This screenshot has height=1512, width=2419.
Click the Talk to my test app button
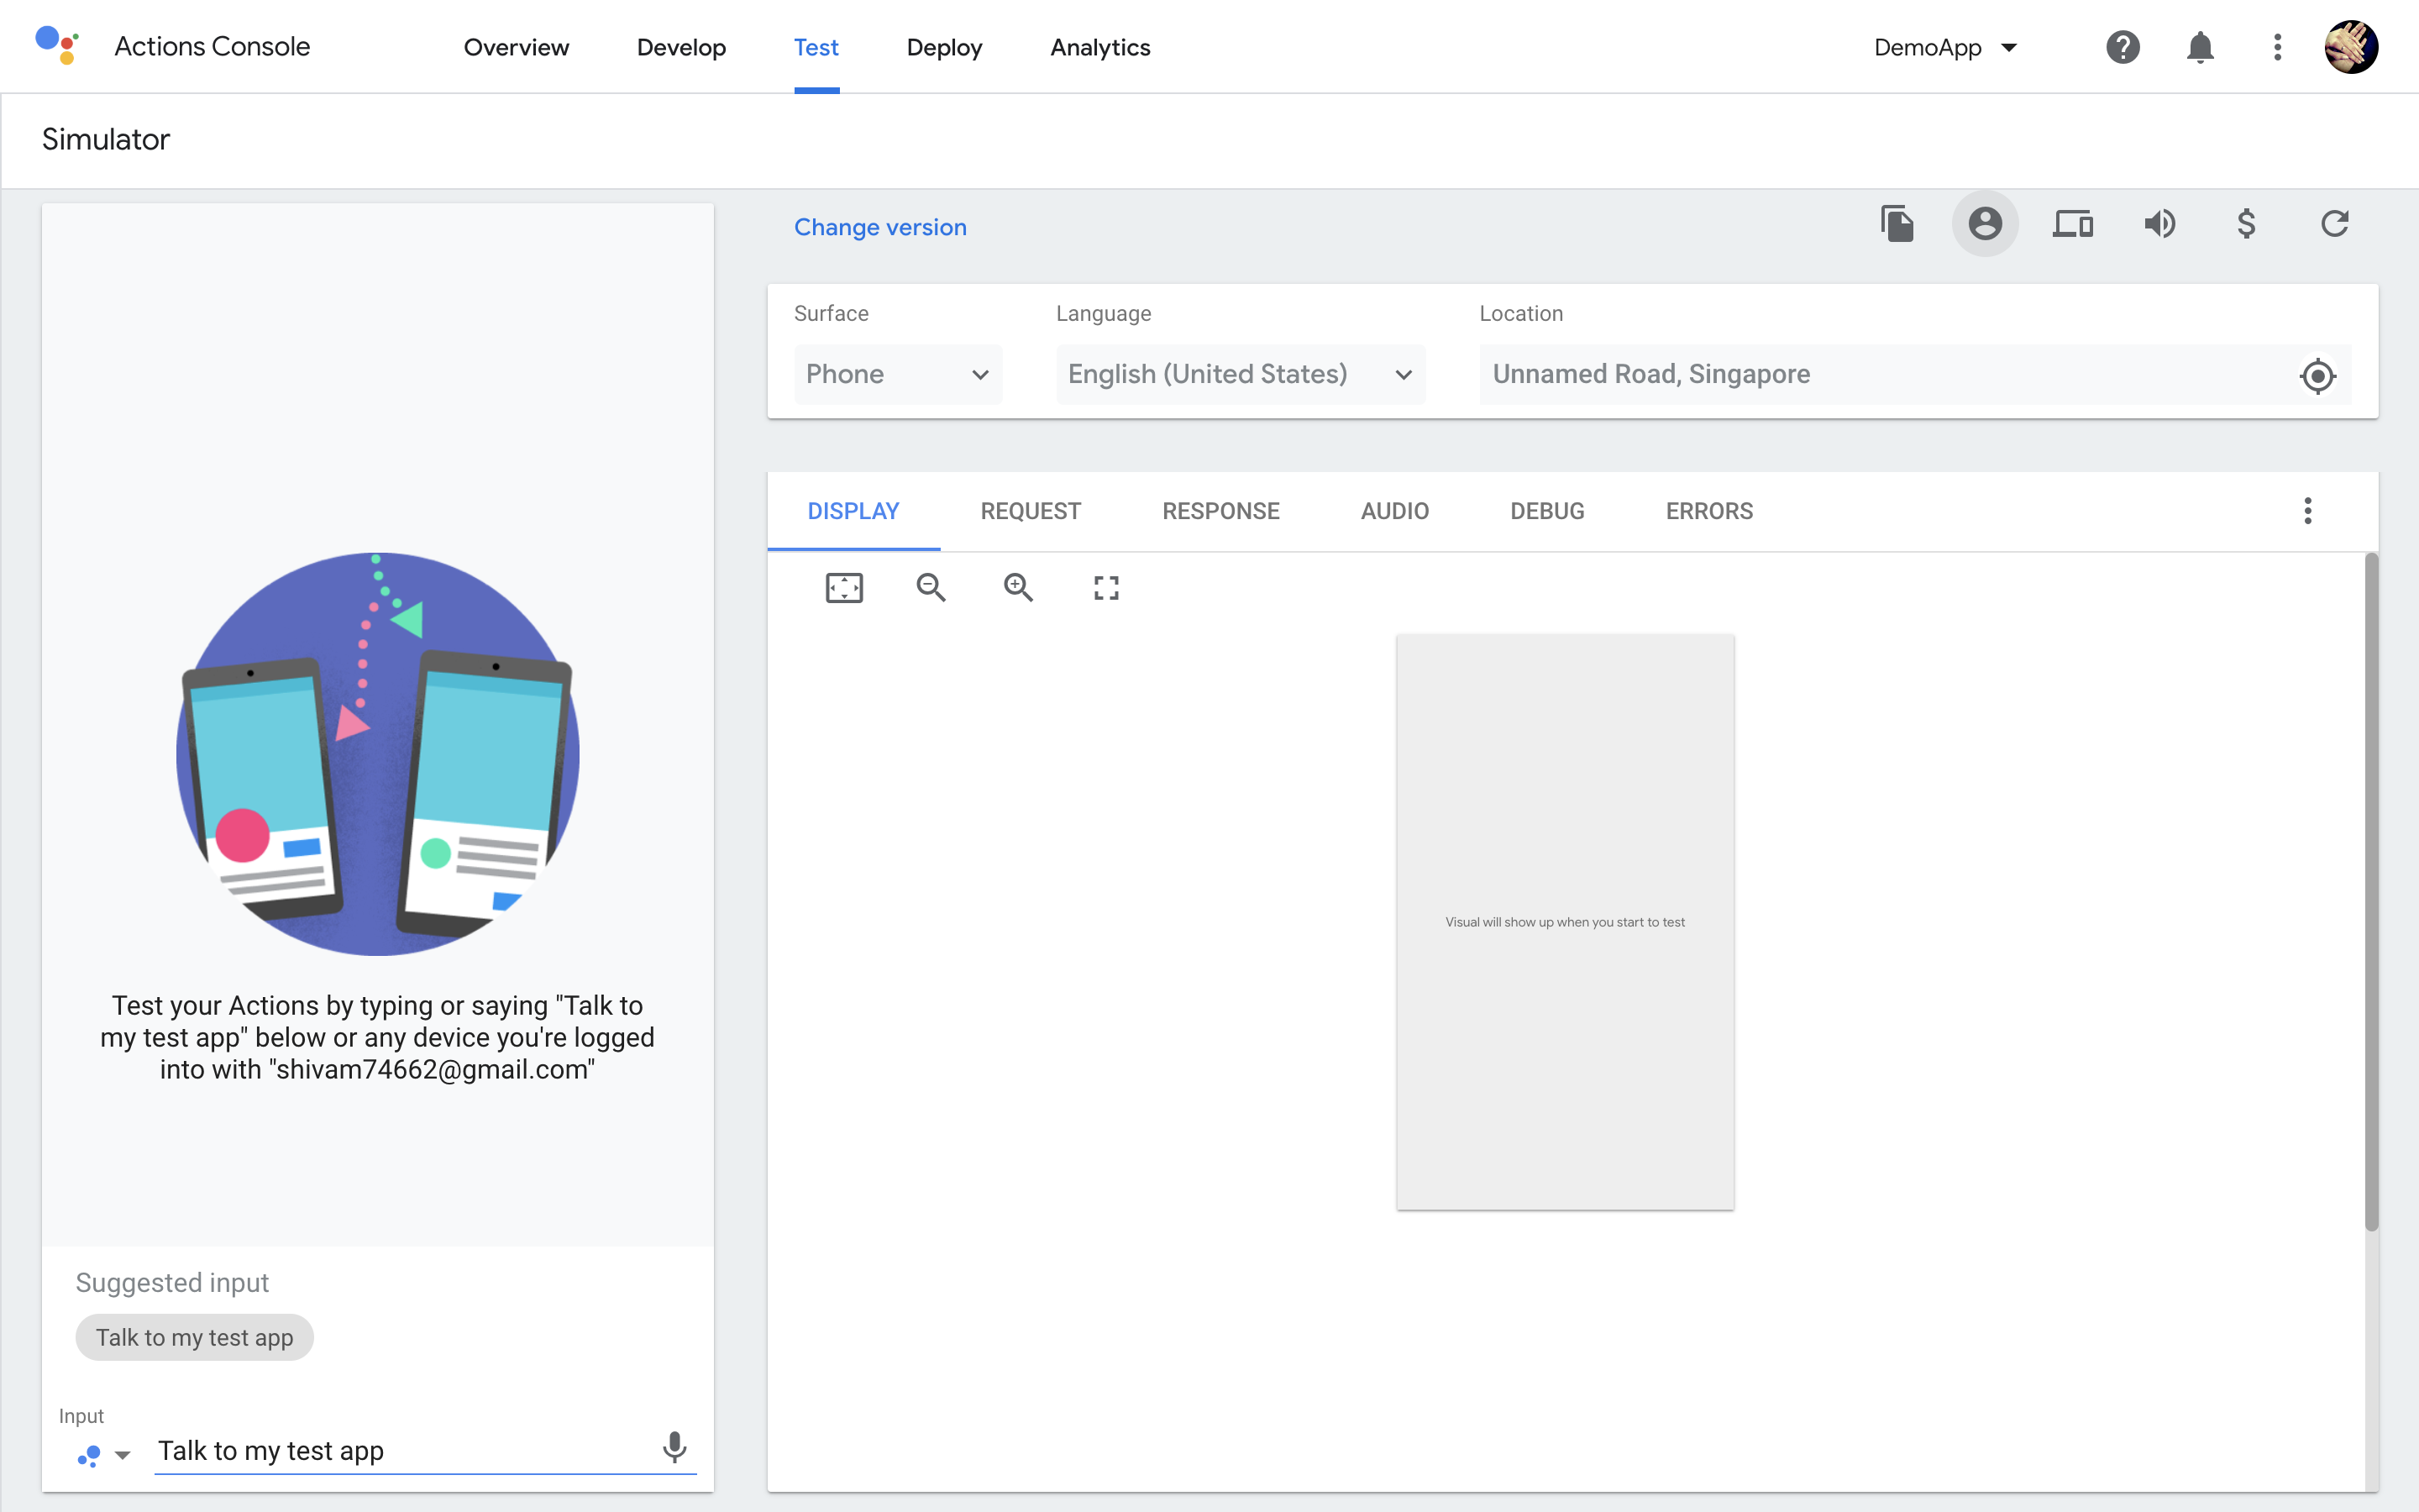point(193,1338)
